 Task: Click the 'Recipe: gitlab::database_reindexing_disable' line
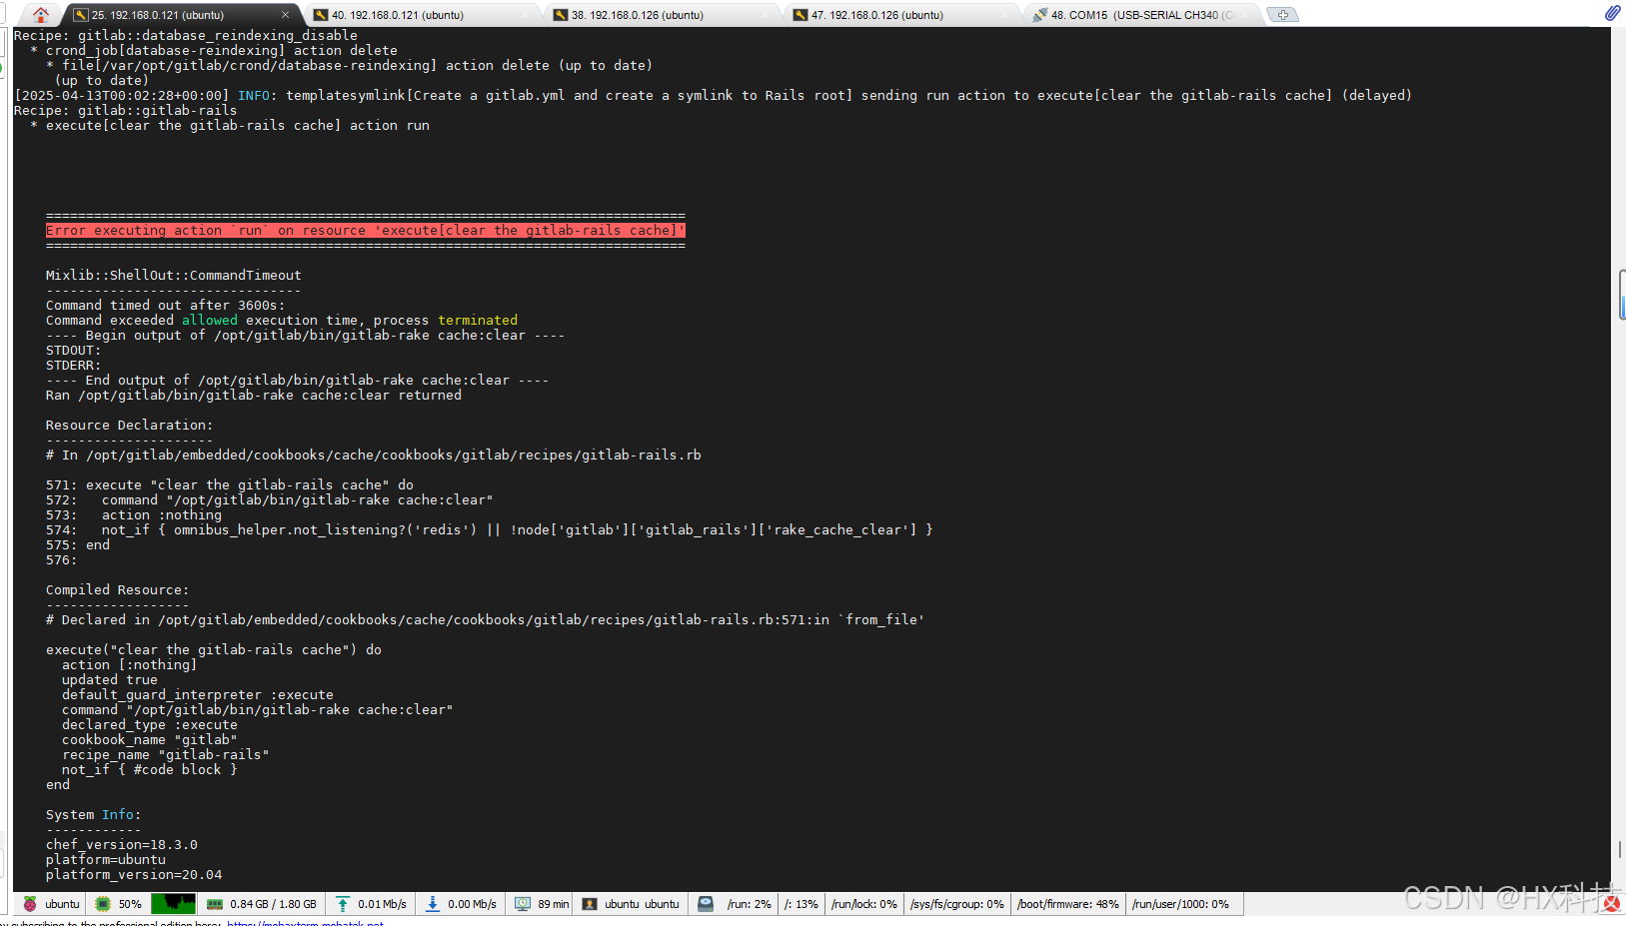coord(185,36)
